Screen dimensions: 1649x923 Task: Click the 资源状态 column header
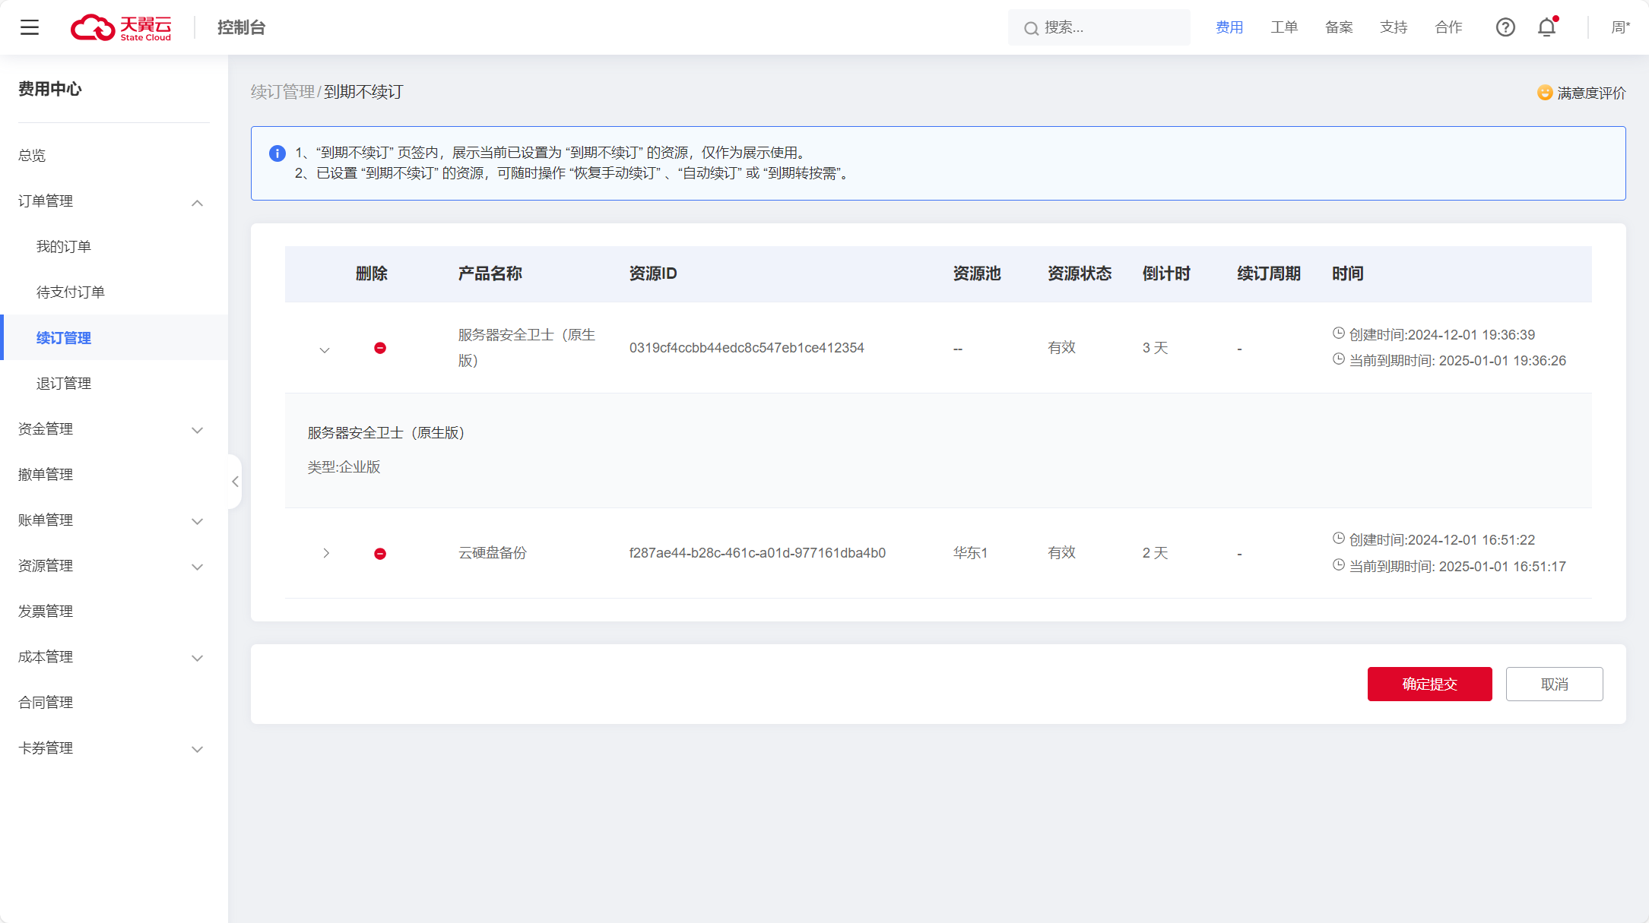[x=1080, y=273]
